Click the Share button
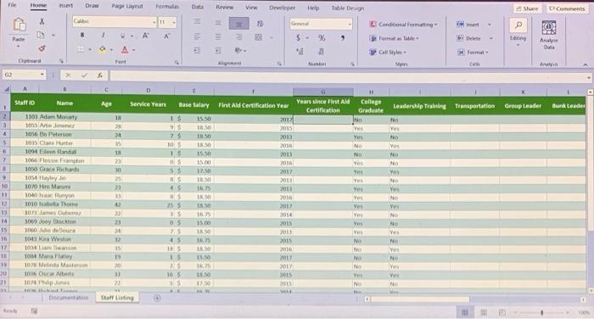594x319 pixels. tap(527, 8)
